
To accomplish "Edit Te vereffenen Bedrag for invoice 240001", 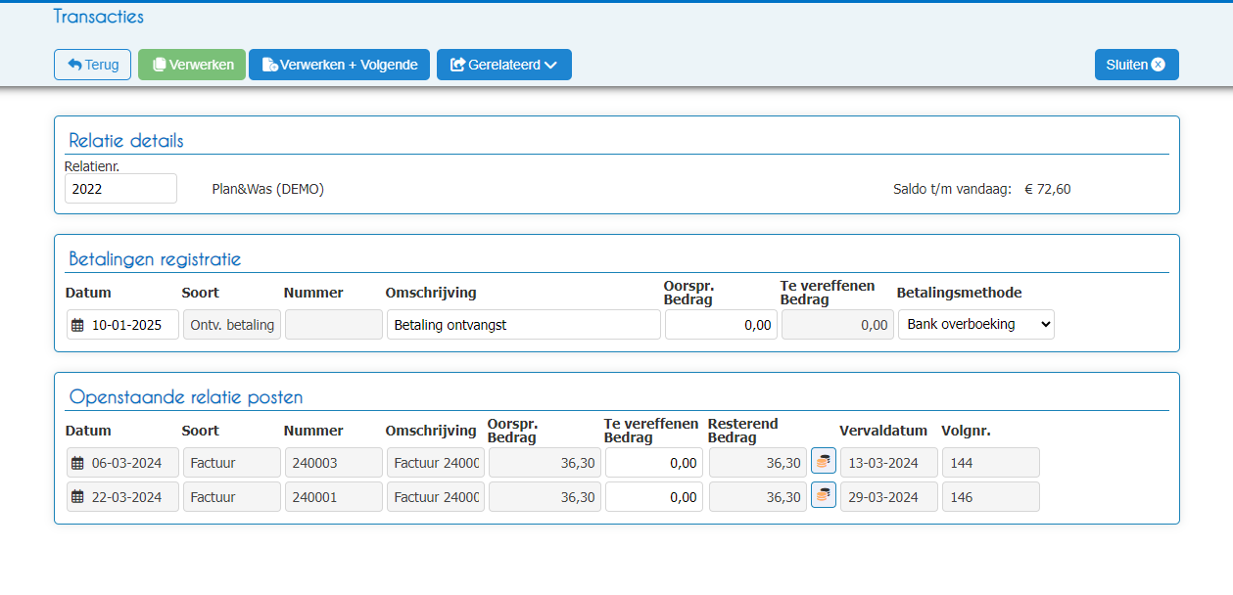I will [654, 497].
